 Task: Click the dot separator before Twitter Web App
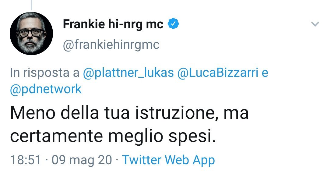point(117,160)
